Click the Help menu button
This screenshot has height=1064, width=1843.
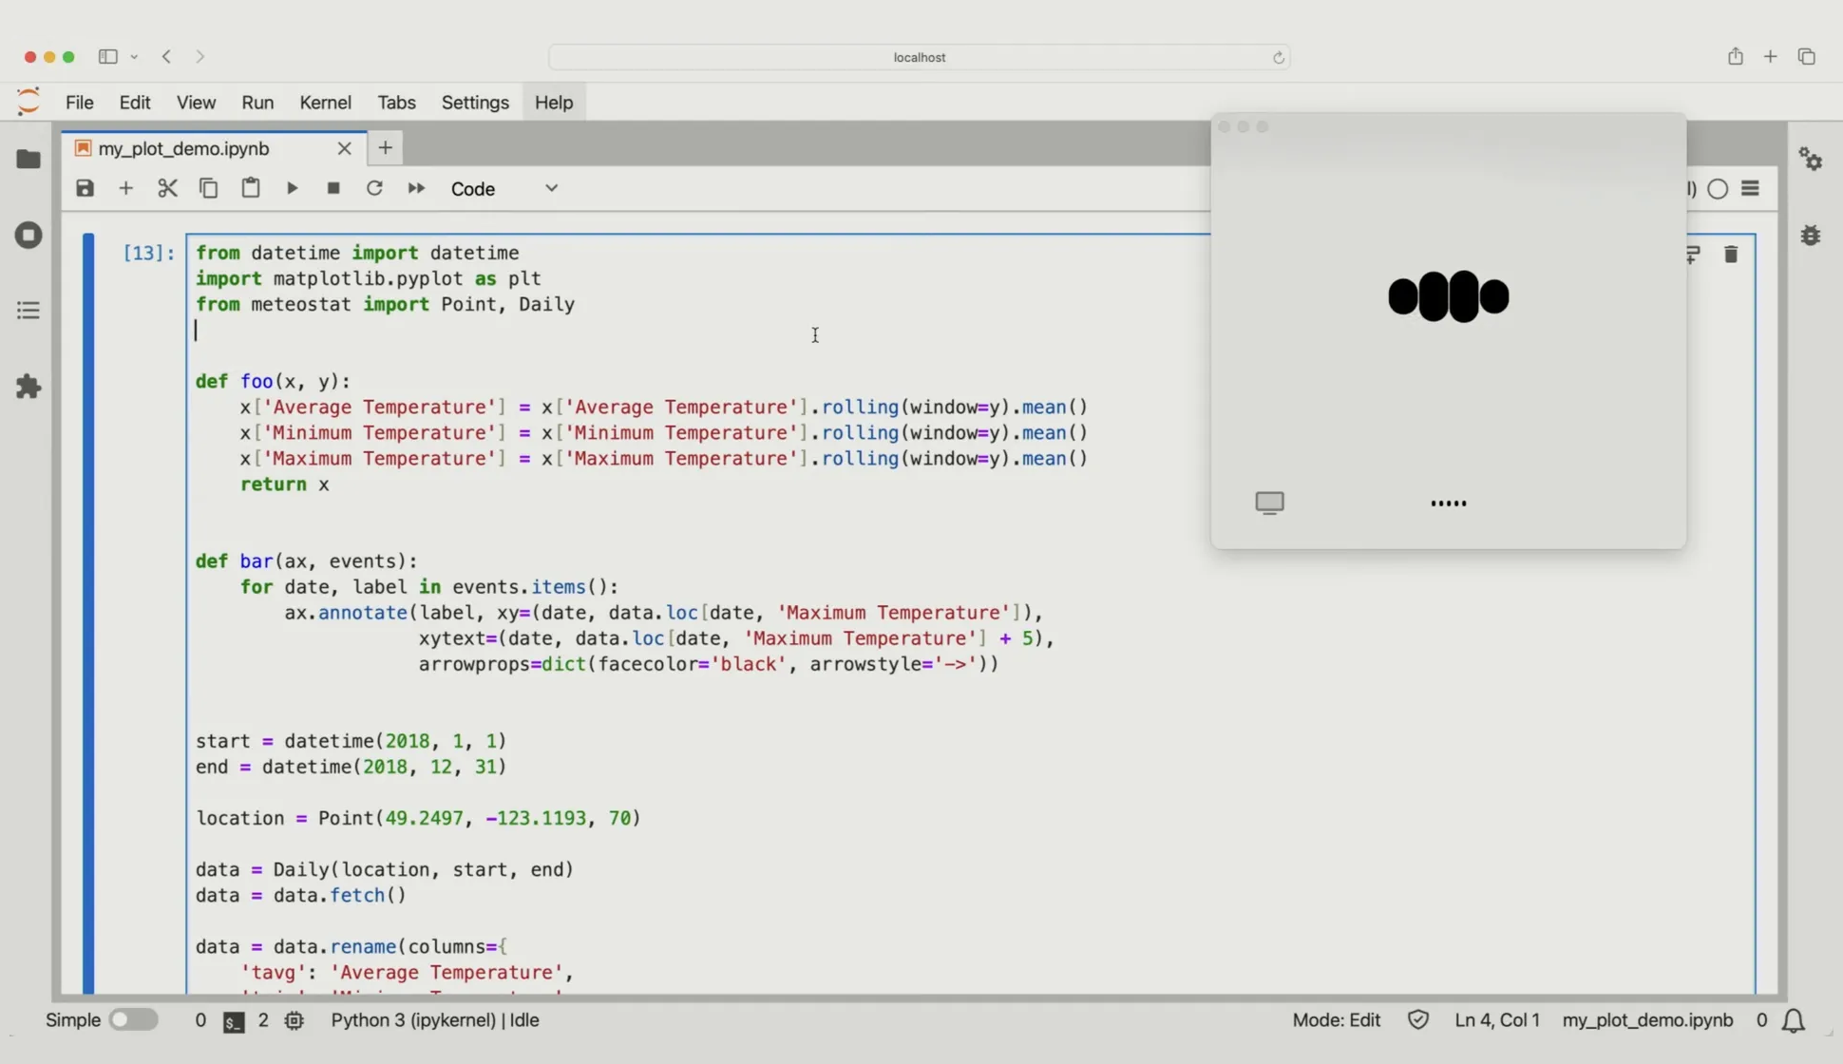pyautogui.click(x=554, y=102)
